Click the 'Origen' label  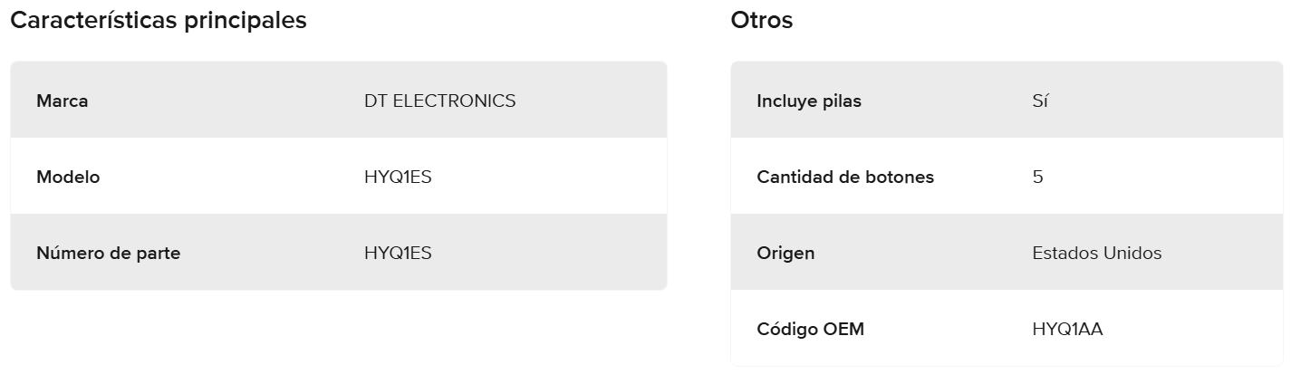click(x=785, y=253)
